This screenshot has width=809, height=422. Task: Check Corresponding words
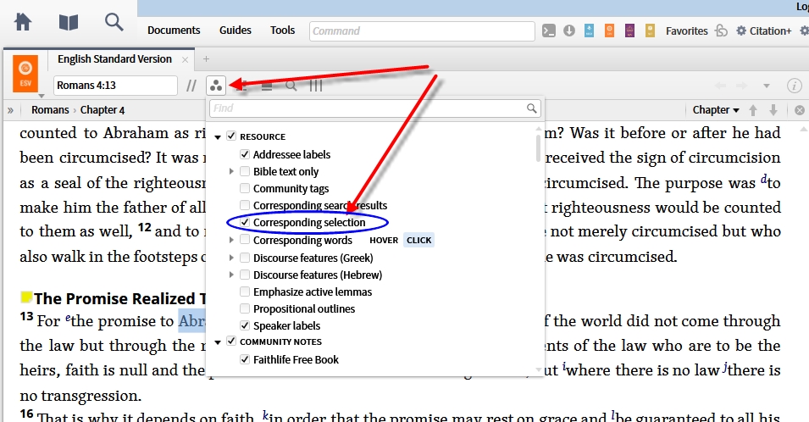pos(245,240)
